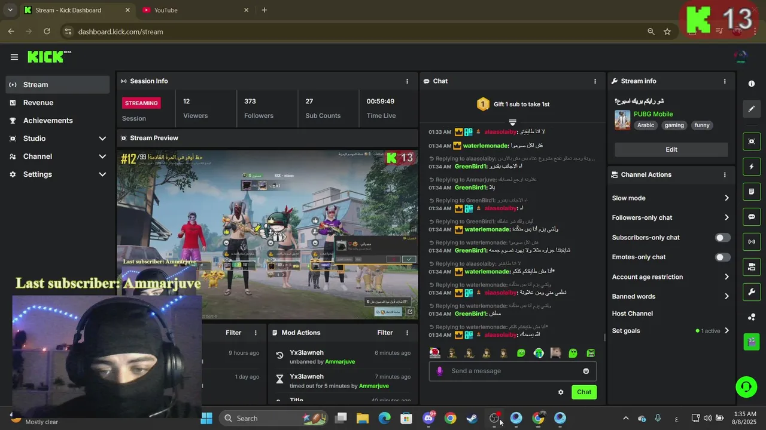Click the lightning bolt icon in right sidebar

point(752,167)
